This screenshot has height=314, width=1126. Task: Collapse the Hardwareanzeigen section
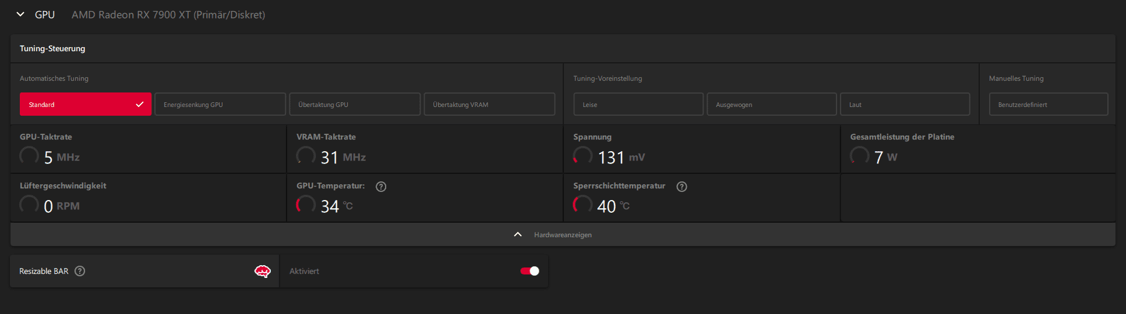point(518,234)
